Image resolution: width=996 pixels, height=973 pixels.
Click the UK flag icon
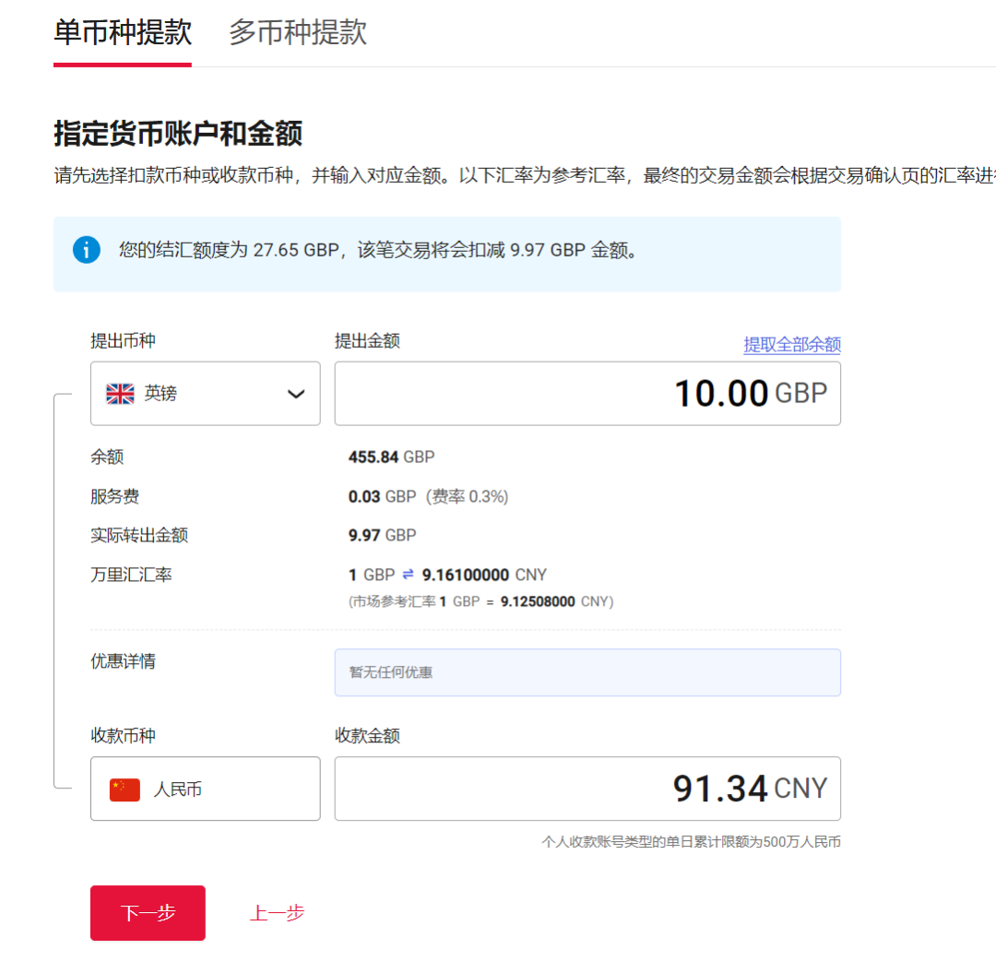[x=120, y=394]
